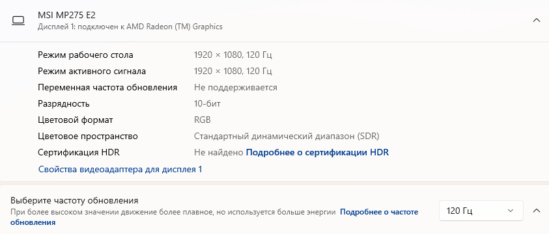
Task: Click the monitor icon beside MSI MP275 E2
Action: (18, 21)
